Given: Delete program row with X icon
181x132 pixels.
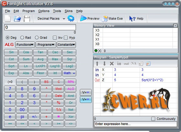Looking at the screenshot, I should pos(112,63).
